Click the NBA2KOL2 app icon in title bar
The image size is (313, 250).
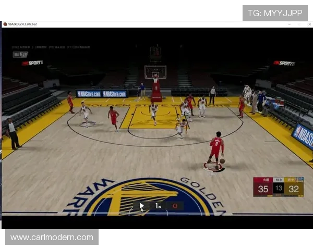5,24
